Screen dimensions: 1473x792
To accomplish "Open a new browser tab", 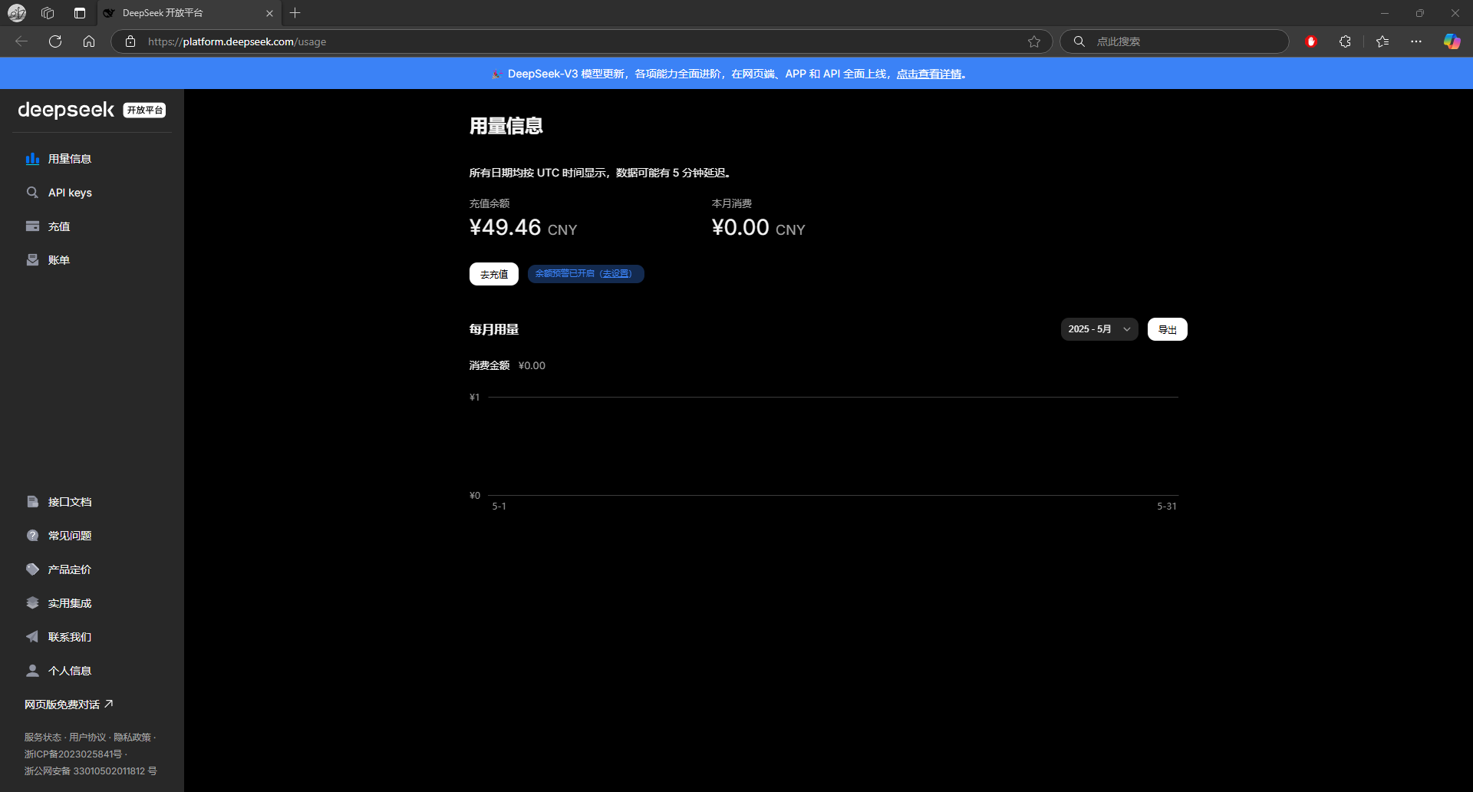I will pyautogui.click(x=295, y=13).
